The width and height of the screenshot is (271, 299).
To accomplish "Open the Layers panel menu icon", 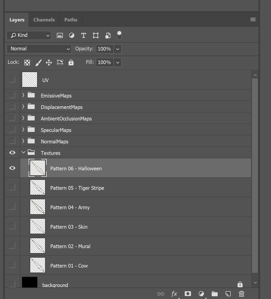I will [253, 20].
